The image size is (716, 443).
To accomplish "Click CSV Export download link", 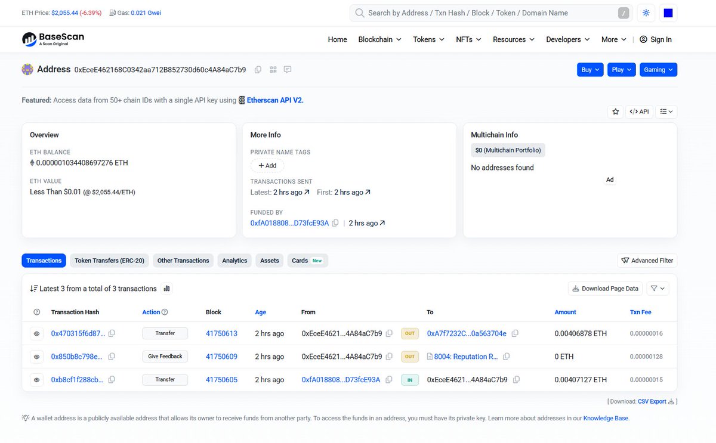I will click(x=656, y=401).
